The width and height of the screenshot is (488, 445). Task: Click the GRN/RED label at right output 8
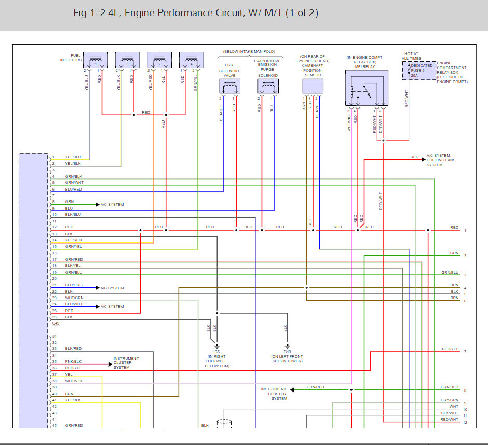[450, 387]
